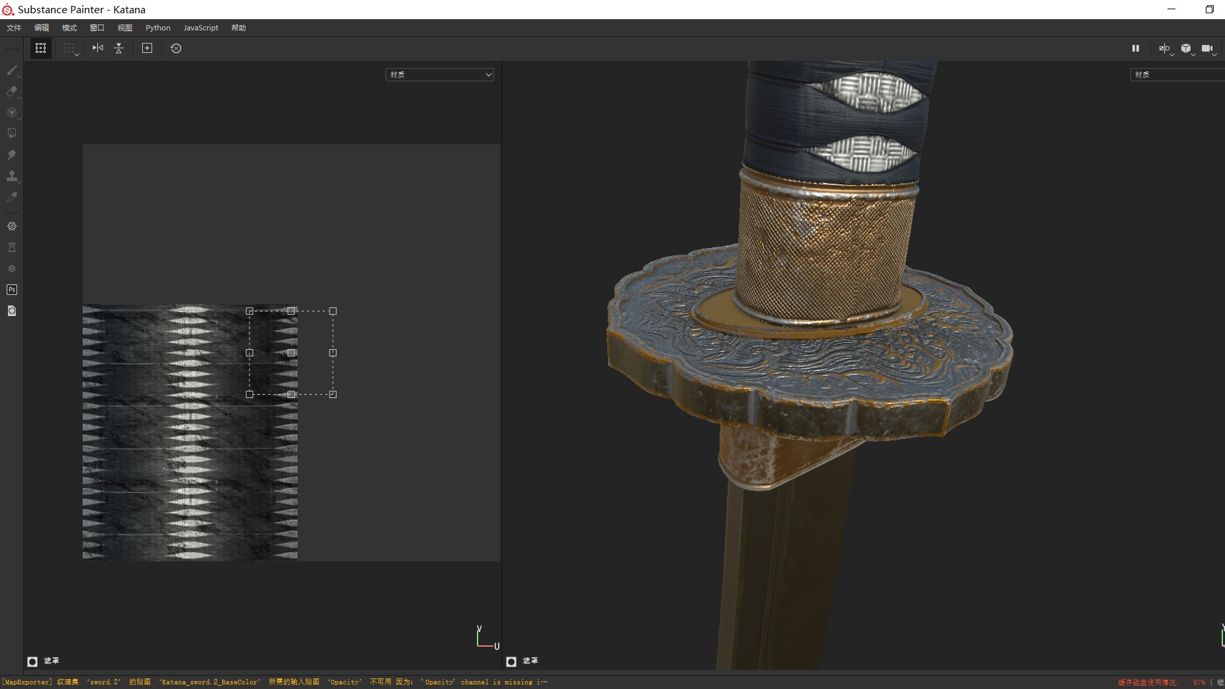Viewport: 1225px width, 689px height.
Task: Select the Clone stamp tool
Action: [x=11, y=176]
